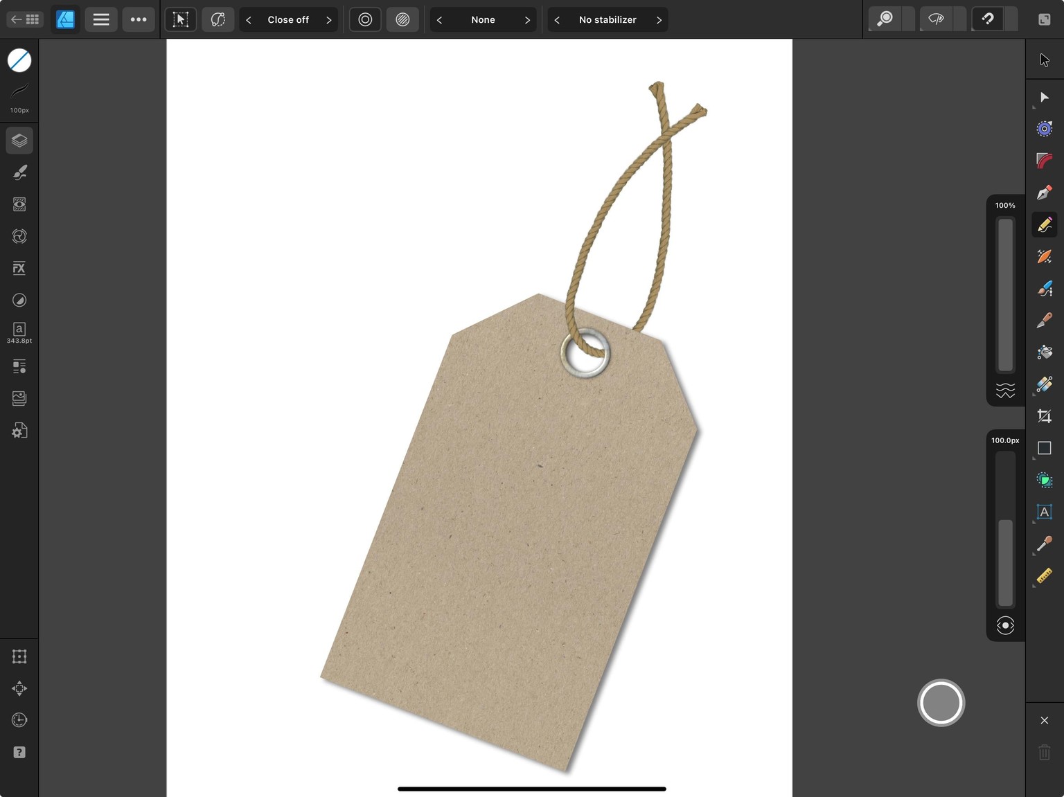1064x797 pixels.
Task: Open the three-dots edit menu
Action: 139,19
